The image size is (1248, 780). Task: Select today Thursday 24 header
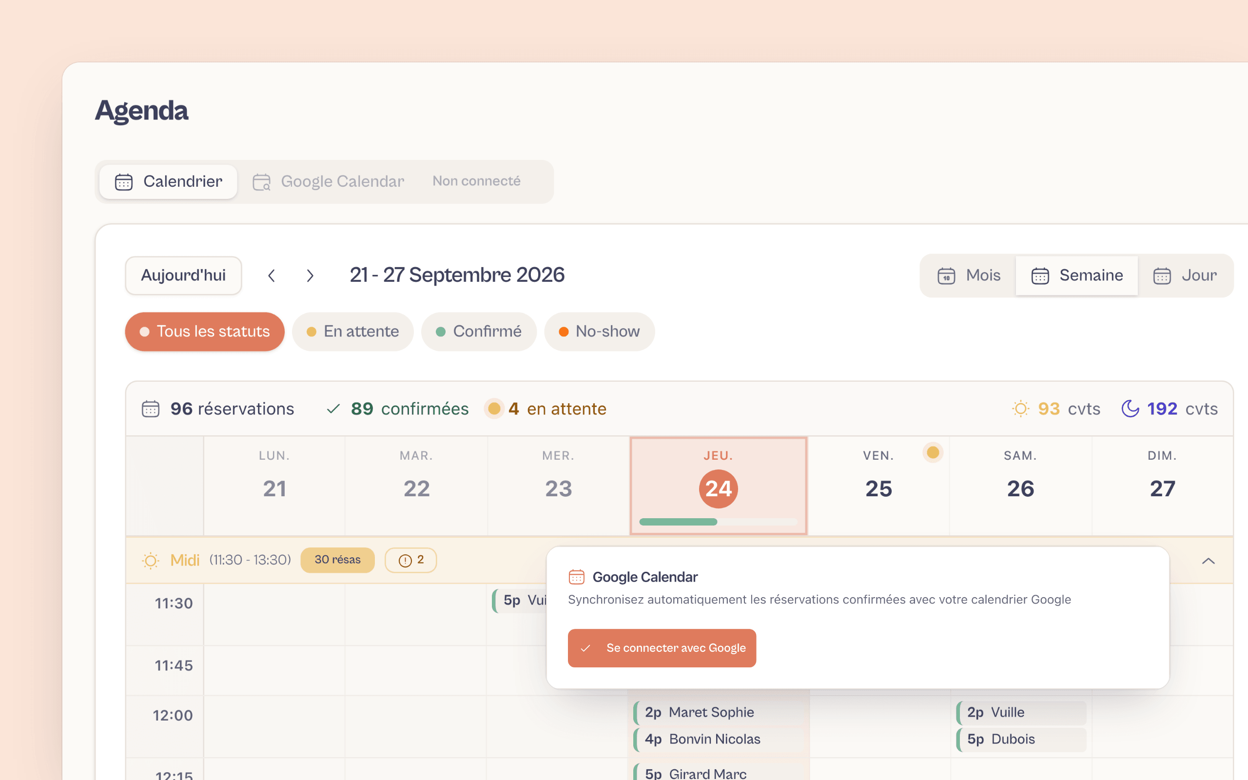click(x=719, y=486)
